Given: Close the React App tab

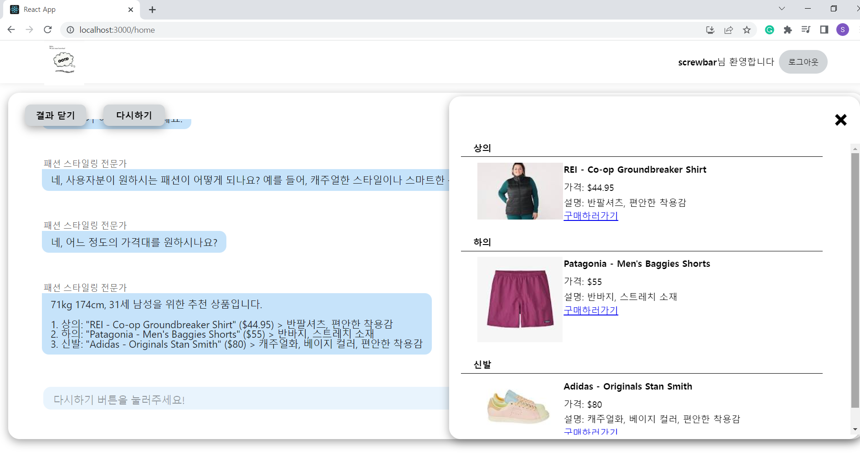Looking at the screenshot, I should tap(131, 10).
